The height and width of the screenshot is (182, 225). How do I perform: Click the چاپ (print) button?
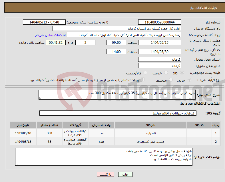pyautogui.click(x=125, y=174)
